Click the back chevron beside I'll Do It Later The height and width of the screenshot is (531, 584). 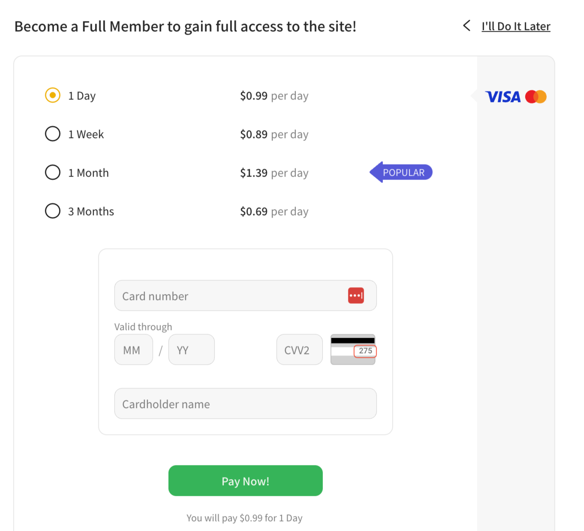click(x=467, y=26)
